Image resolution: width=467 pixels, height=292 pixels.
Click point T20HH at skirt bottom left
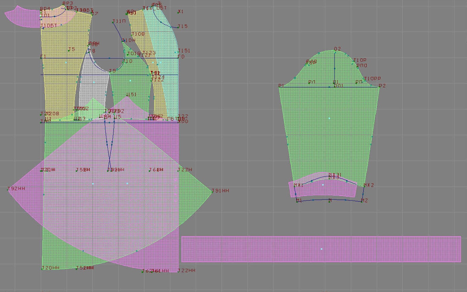tap(42, 268)
